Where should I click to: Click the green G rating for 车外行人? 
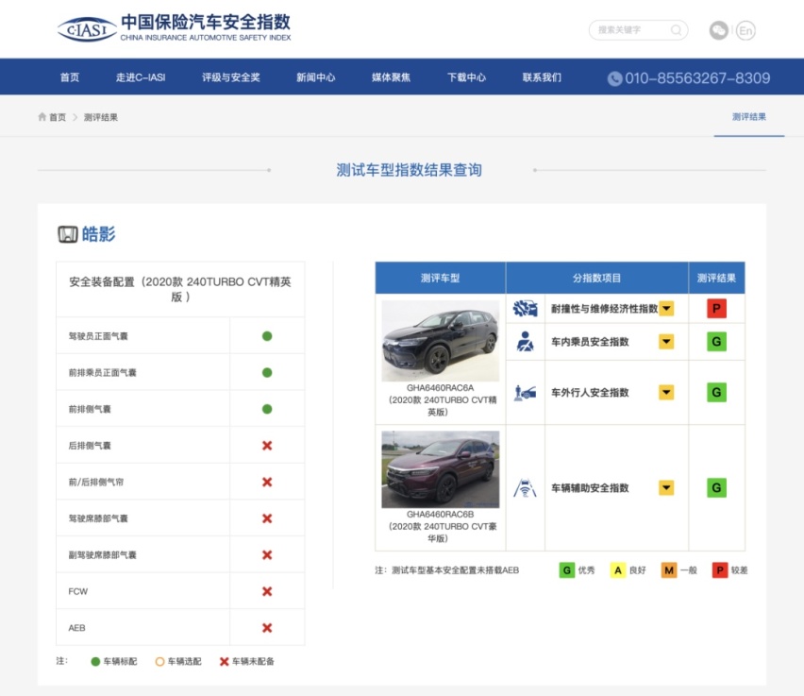(716, 393)
